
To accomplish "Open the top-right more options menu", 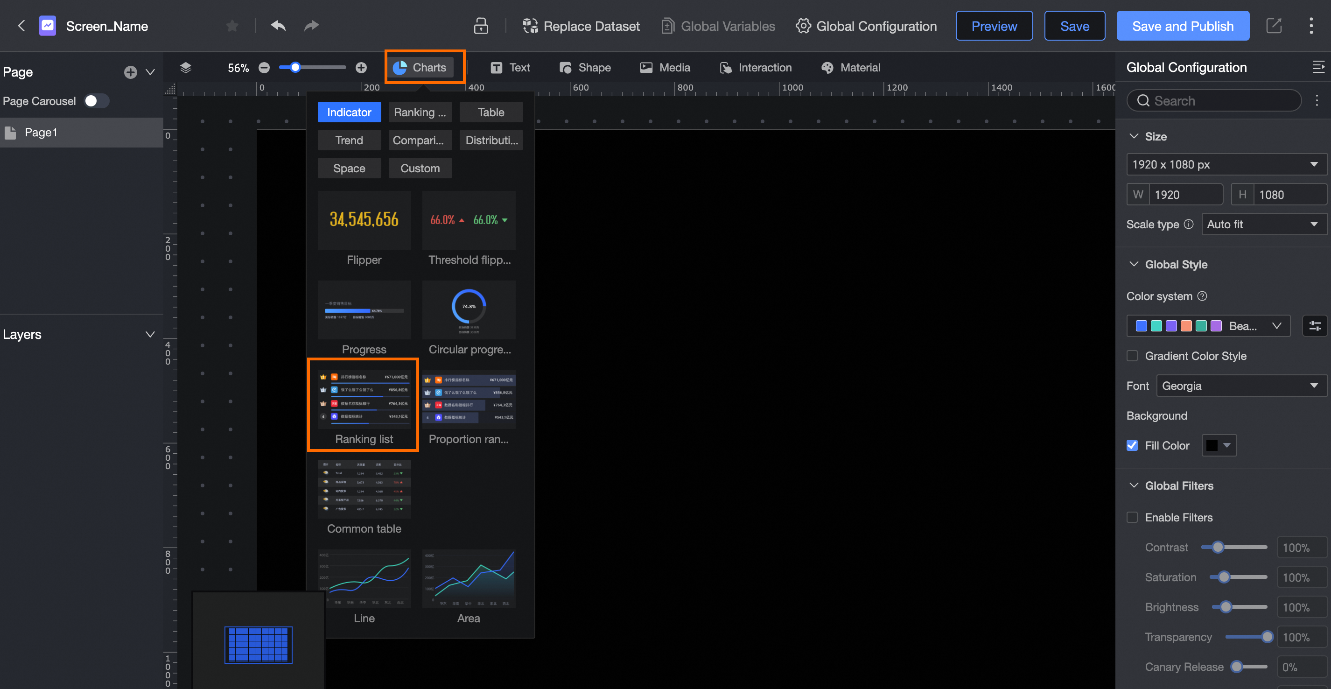I will [x=1310, y=26].
